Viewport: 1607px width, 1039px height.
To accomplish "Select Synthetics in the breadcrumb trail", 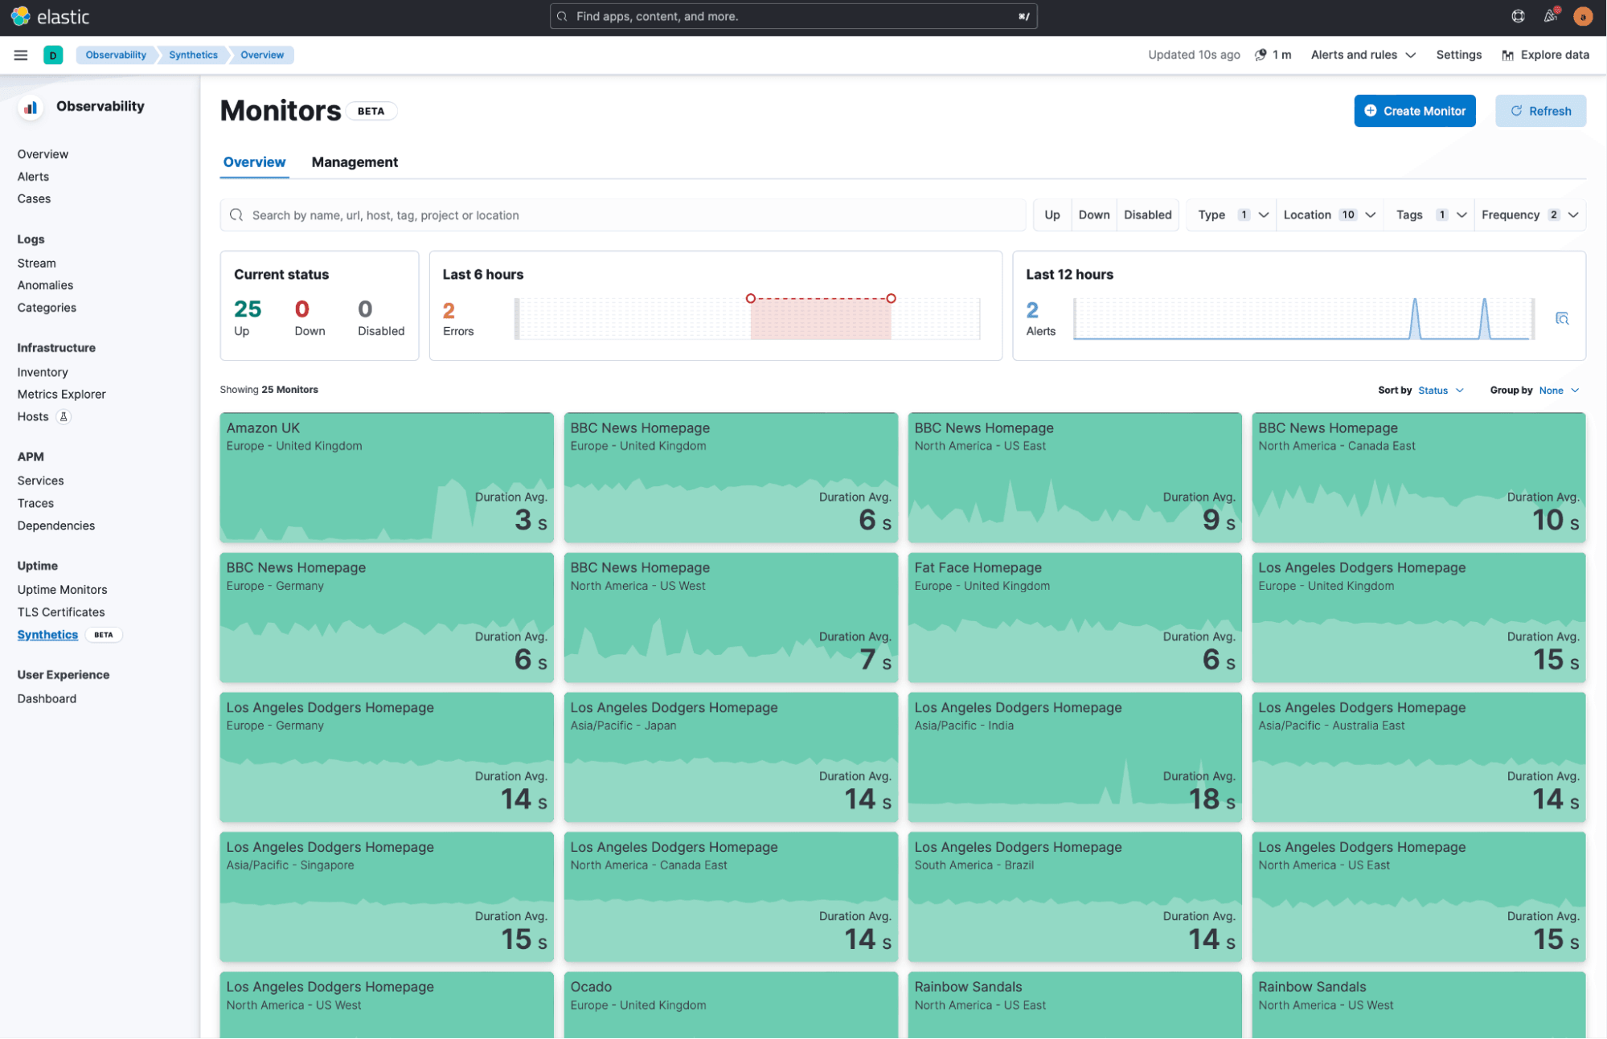I will click(193, 55).
